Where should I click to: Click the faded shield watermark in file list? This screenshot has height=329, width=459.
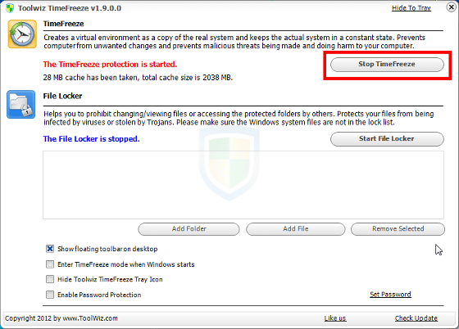pos(229,164)
